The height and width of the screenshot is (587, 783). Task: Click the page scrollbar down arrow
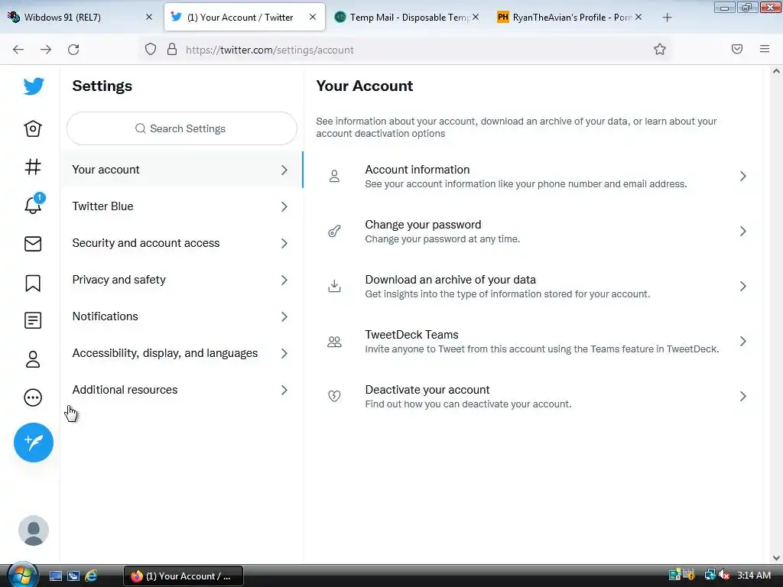pyautogui.click(x=776, y=557)
